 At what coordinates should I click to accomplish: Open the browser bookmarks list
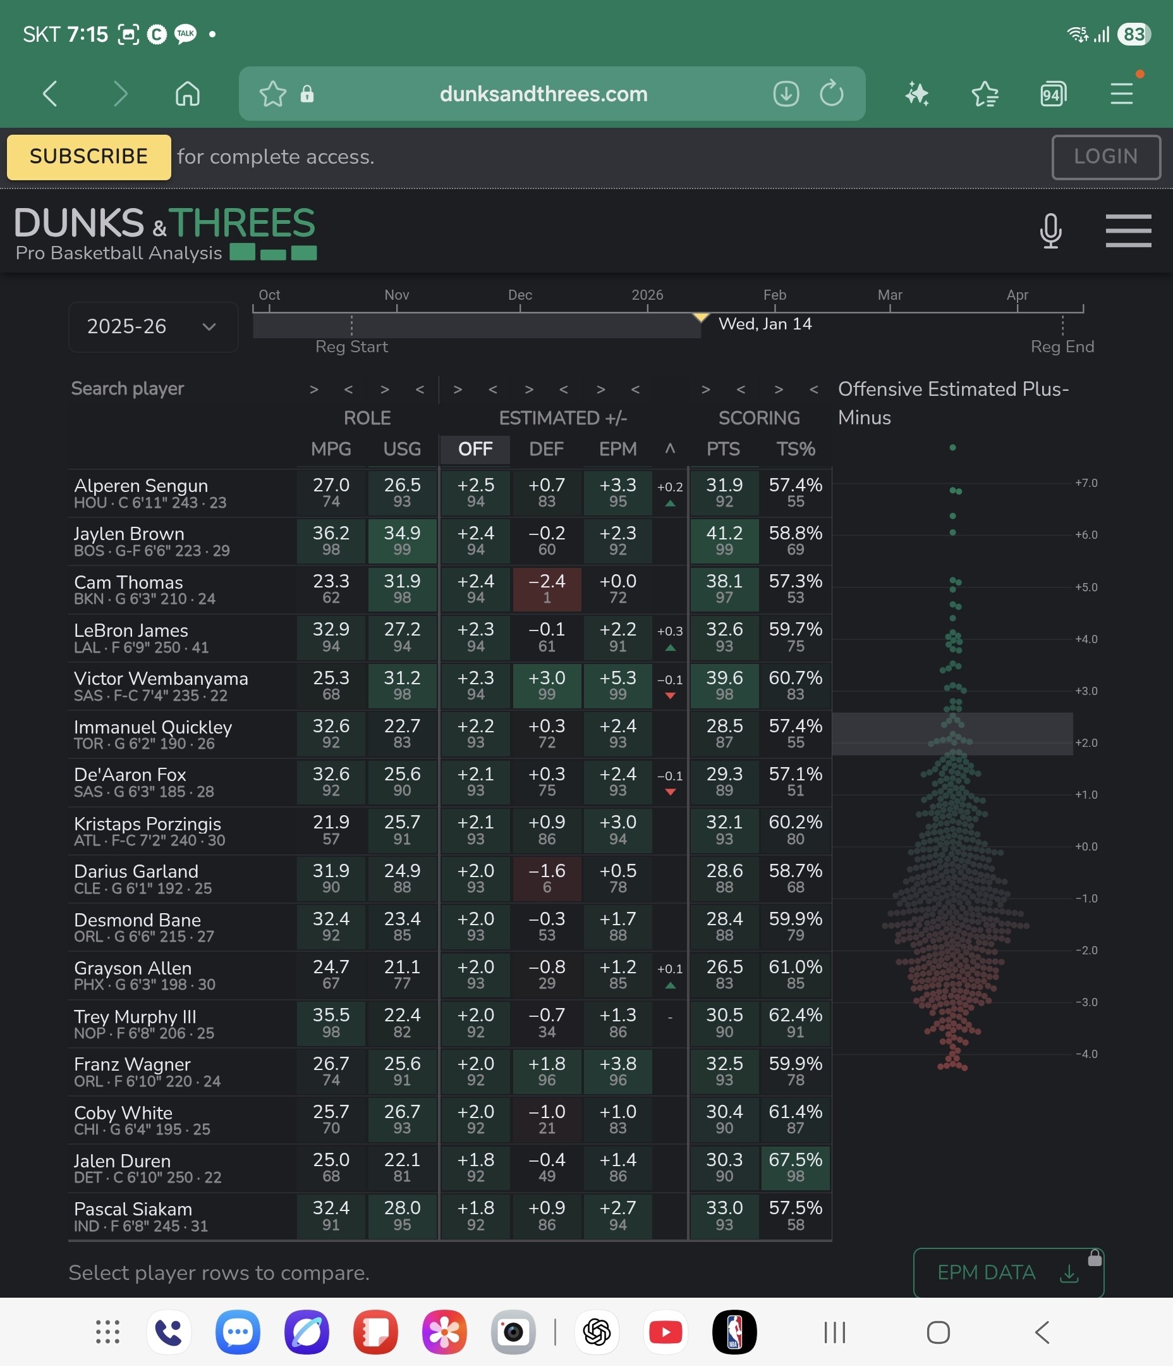coord(985,94)
